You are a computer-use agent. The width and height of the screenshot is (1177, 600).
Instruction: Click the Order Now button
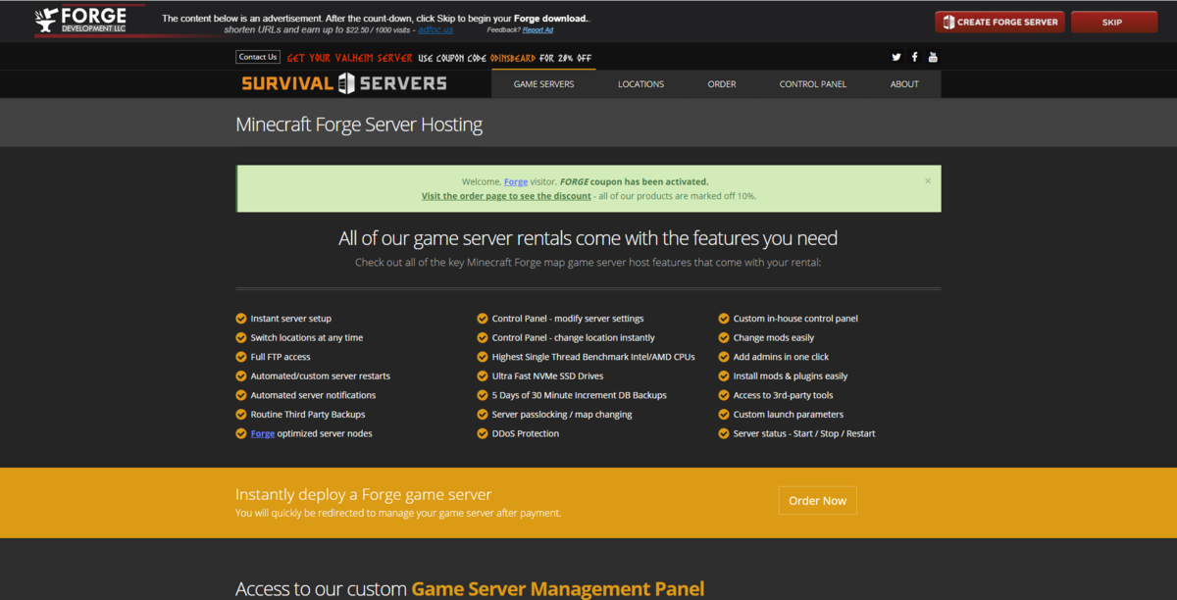(x=817, y=500)
